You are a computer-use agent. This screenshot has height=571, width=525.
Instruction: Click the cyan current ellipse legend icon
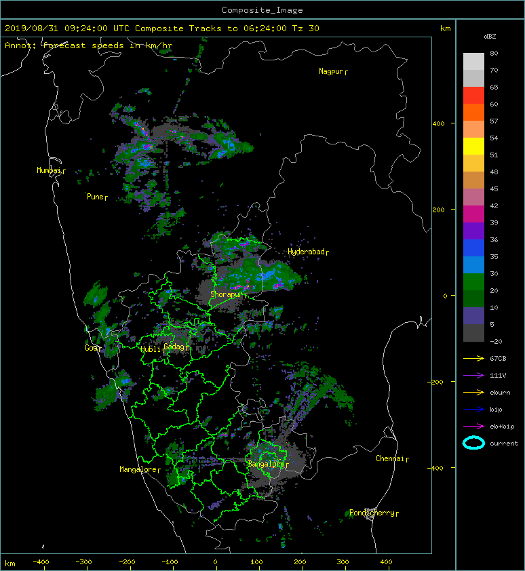[473, 444]
